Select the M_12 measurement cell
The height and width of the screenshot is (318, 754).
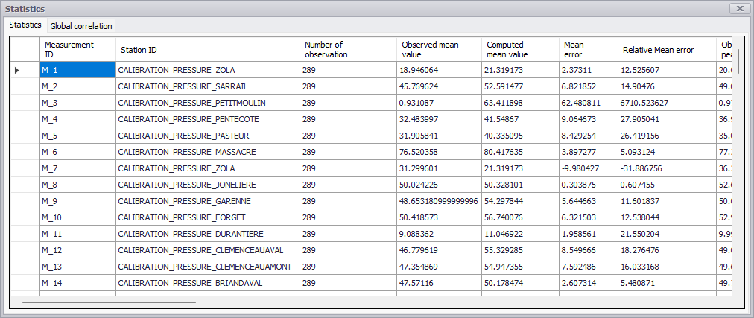tap(77, 250)
